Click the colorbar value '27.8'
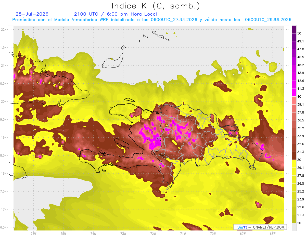Image resolution: width=306 pixels, height=237 pixels. click(301, 176)
